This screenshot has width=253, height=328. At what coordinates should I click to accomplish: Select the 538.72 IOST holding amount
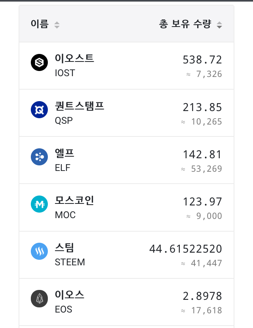pos(202,60)
